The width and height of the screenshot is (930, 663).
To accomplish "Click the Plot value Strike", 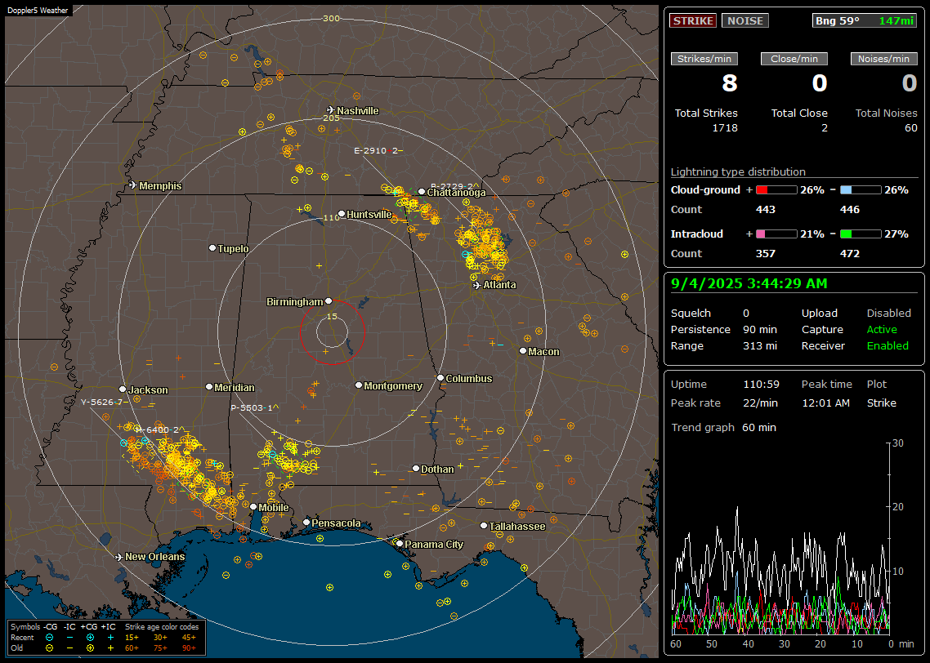I will pyautogui.click(x=881, y=403).
